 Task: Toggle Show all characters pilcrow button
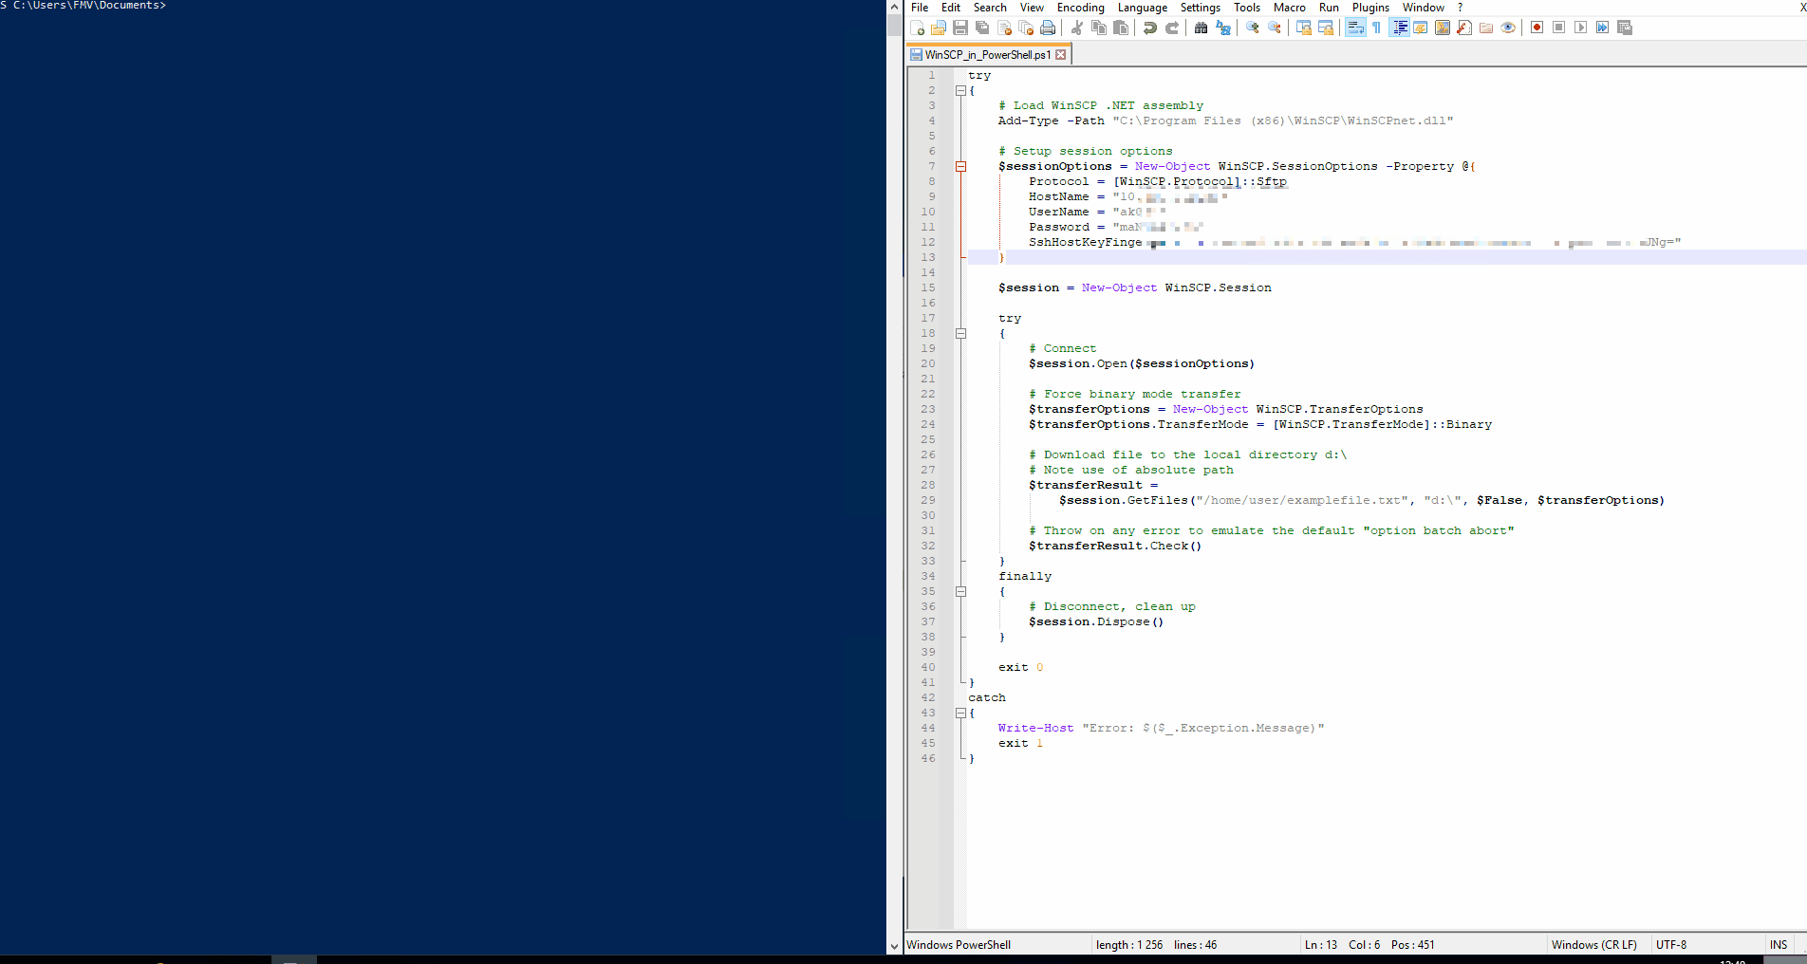(x=1377, y=28)
